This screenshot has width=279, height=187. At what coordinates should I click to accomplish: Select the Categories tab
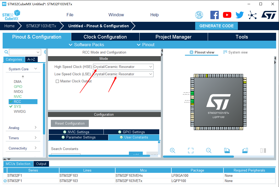pos(14,60)
